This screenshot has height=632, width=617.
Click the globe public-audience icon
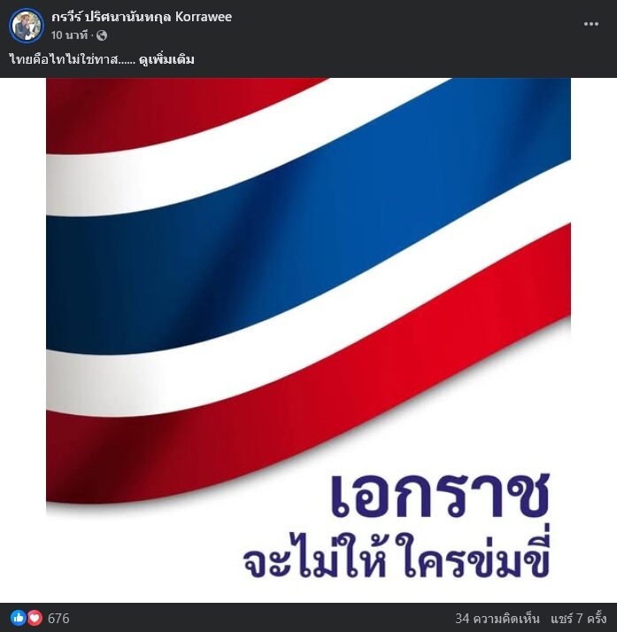(102, 35)
